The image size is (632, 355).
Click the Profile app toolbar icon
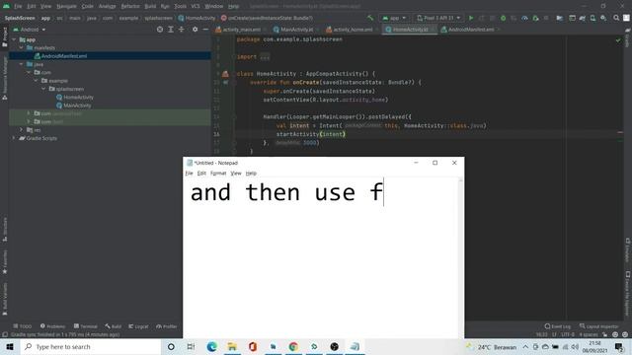(x=524, y=18)
